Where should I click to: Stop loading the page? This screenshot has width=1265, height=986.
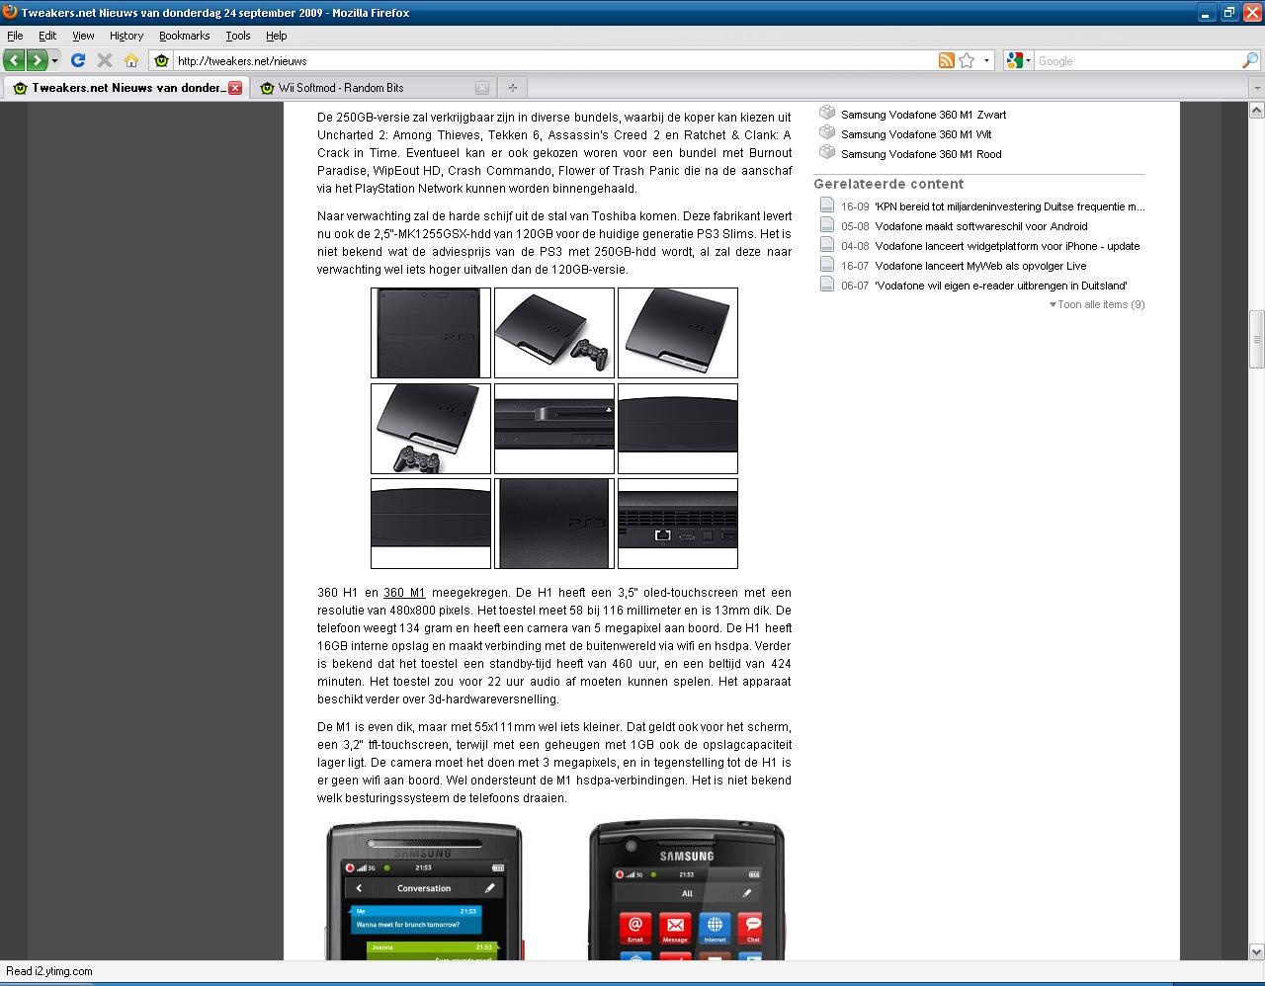(105, 60)
